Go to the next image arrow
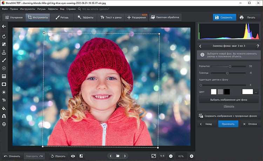 [125, 156]
